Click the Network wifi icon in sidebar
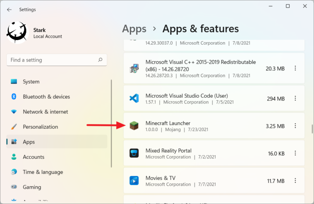The image size is (314, 204). (14, 112)
